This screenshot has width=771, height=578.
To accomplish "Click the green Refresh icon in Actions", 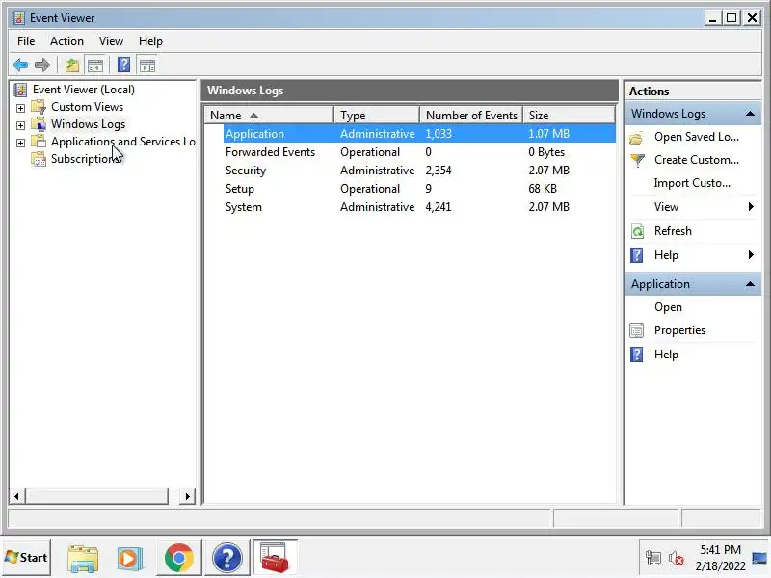I will click(637, 231).
